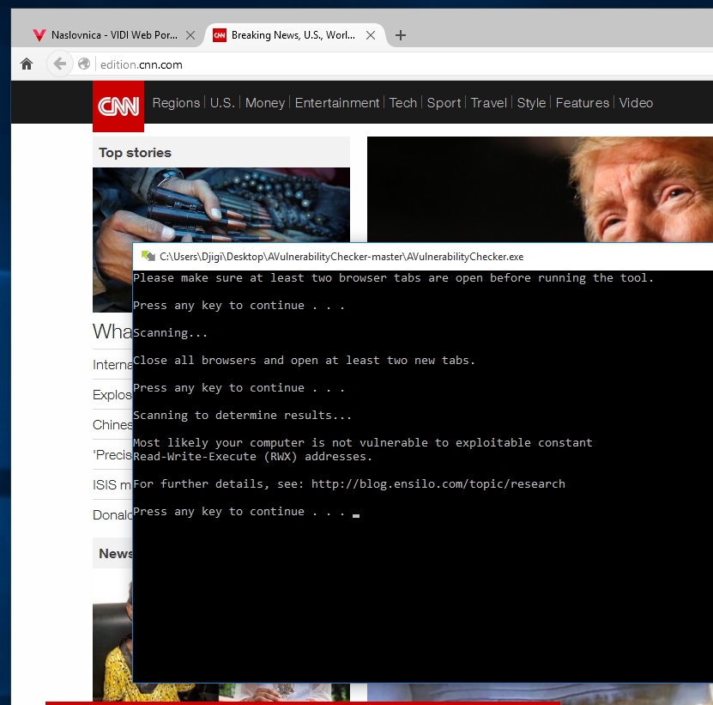Image resolution: width=713 pixels, height=705 pixels.
Task: Click 'Close all browsers and open' console line
Action: click(304, 361)
